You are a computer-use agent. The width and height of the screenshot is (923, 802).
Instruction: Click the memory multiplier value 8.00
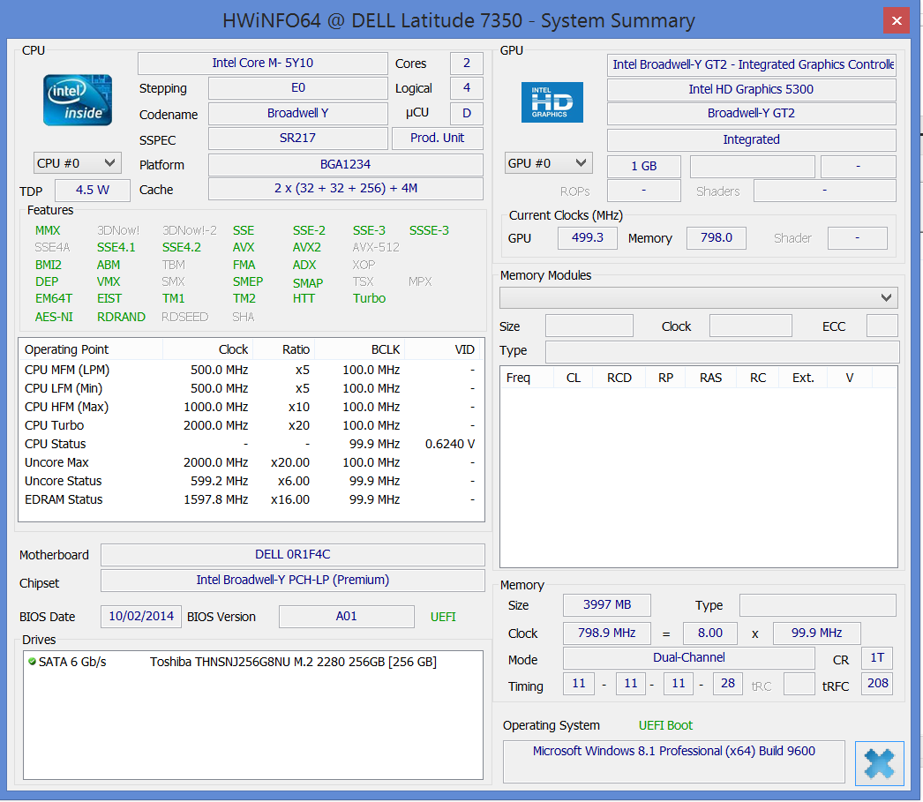[710, 633]
